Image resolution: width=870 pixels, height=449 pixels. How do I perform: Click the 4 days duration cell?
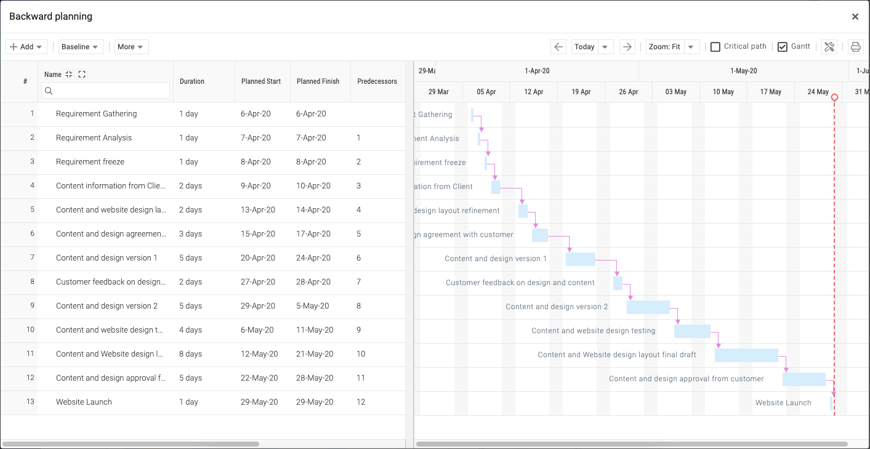(204, 330)
